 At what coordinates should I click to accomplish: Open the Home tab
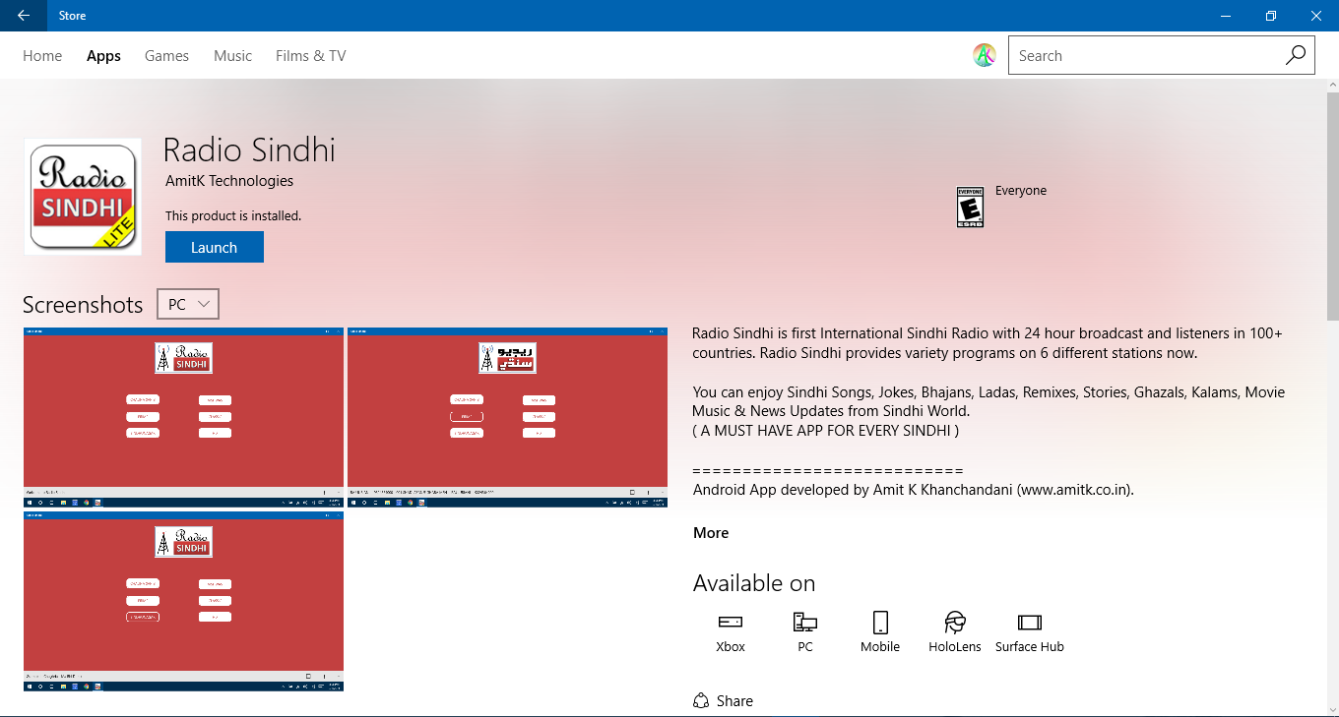coord(42,56)
